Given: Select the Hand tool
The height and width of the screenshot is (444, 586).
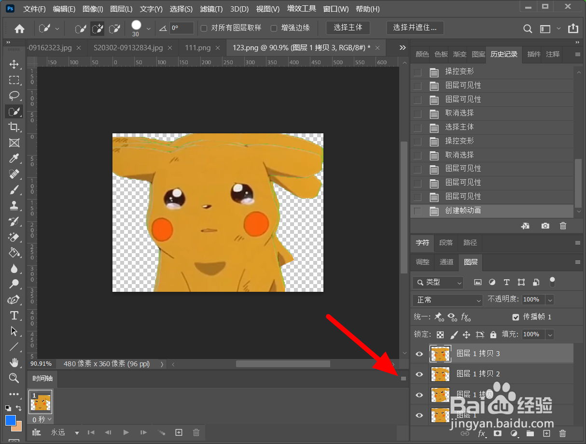Looking at the screenshot, I should 14,362.
